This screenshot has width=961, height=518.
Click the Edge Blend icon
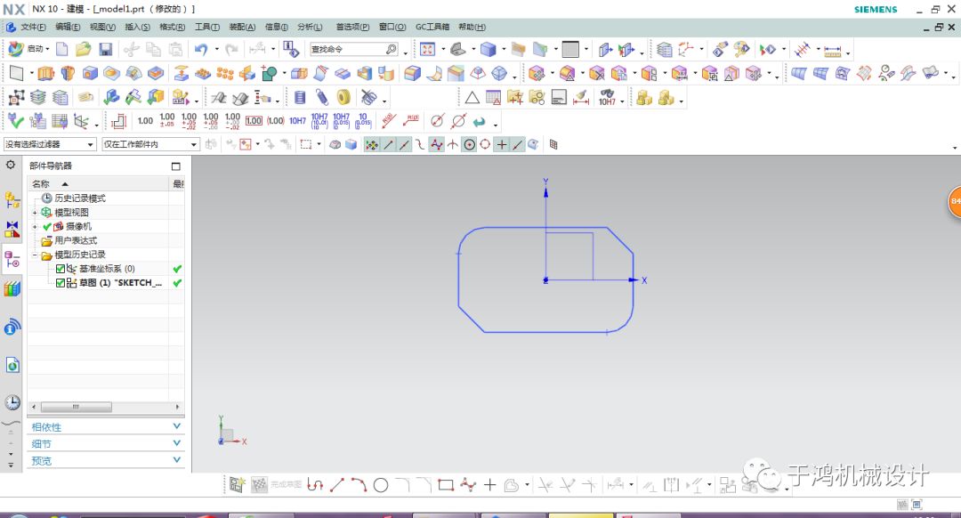(413, 74)
